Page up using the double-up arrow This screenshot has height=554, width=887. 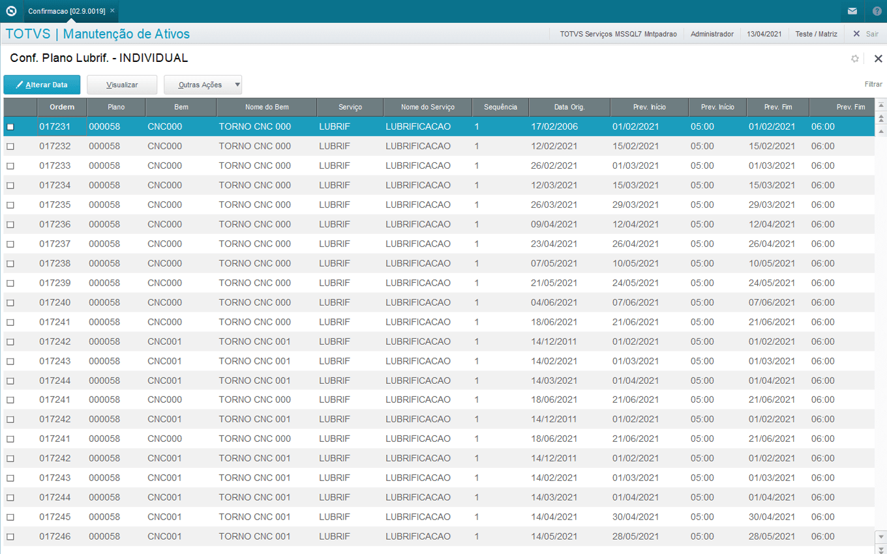(x=881, y=118)
